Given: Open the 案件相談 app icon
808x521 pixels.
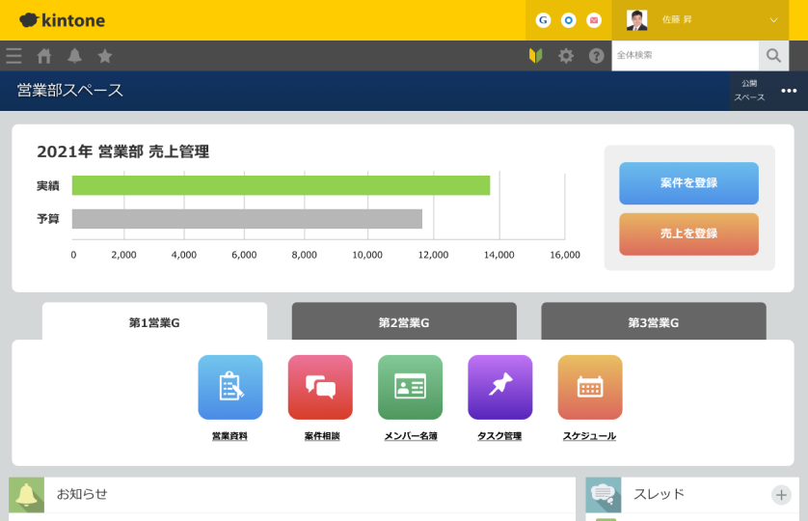Looking at the screenshot, I should [x=320, y=387].
